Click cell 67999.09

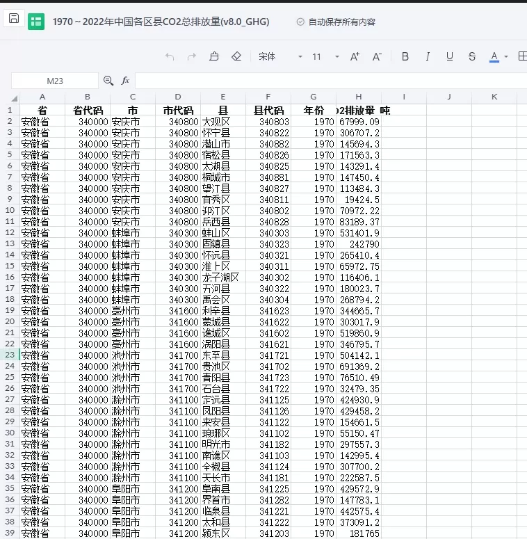[x=359, y=122]
